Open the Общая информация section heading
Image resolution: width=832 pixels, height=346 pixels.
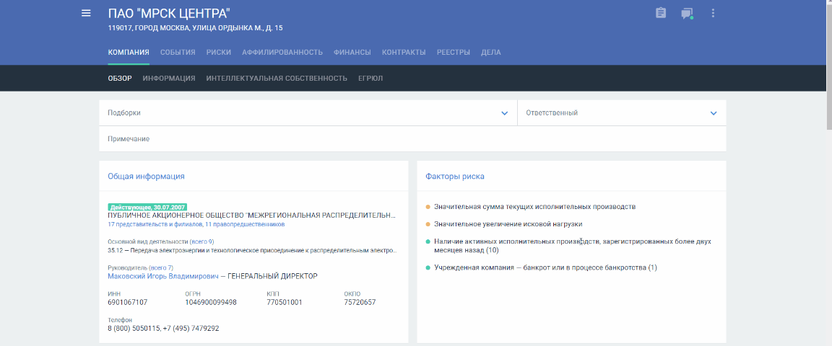tap(146, 177)
